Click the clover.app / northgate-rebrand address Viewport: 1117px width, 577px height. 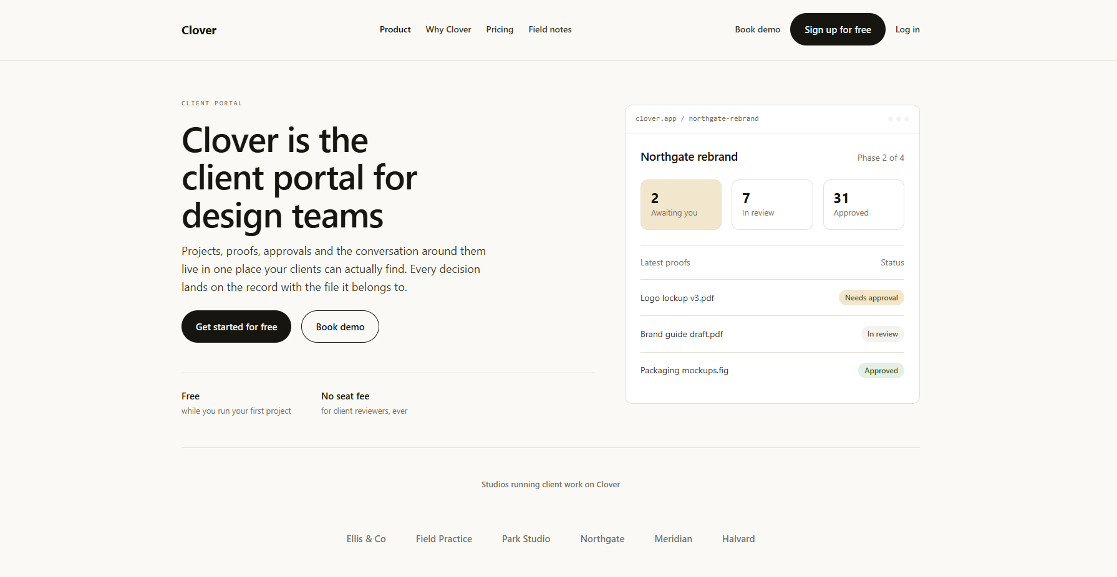tap(697, 118)
